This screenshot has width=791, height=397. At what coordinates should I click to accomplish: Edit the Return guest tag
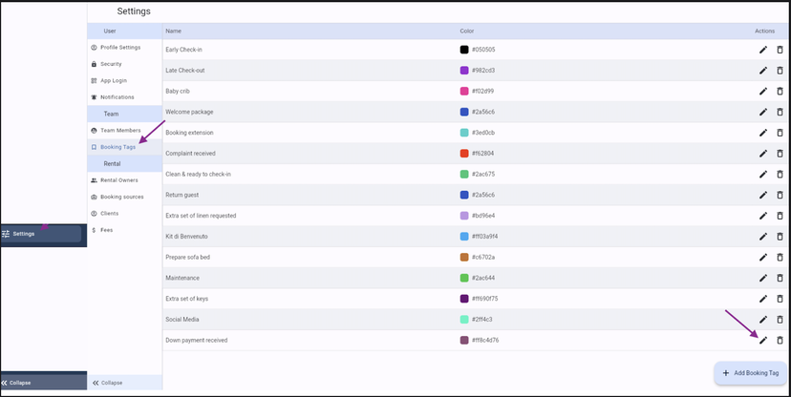763,195
